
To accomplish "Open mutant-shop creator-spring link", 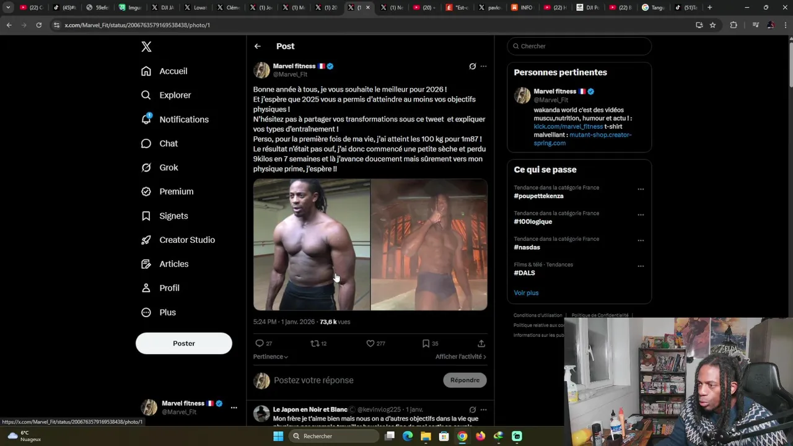I will [582, 139].
